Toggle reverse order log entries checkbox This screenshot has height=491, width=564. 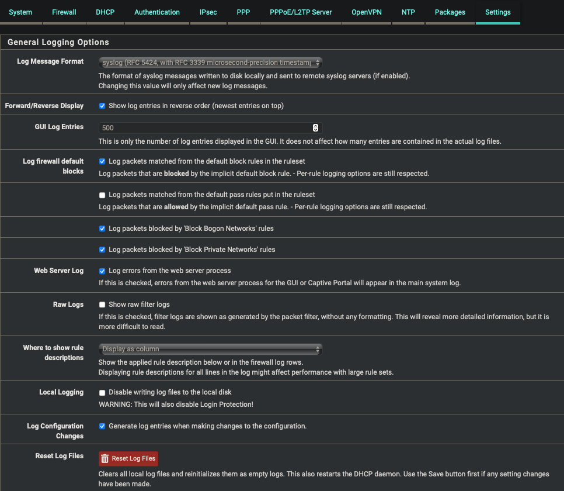[x=102, y=106]
